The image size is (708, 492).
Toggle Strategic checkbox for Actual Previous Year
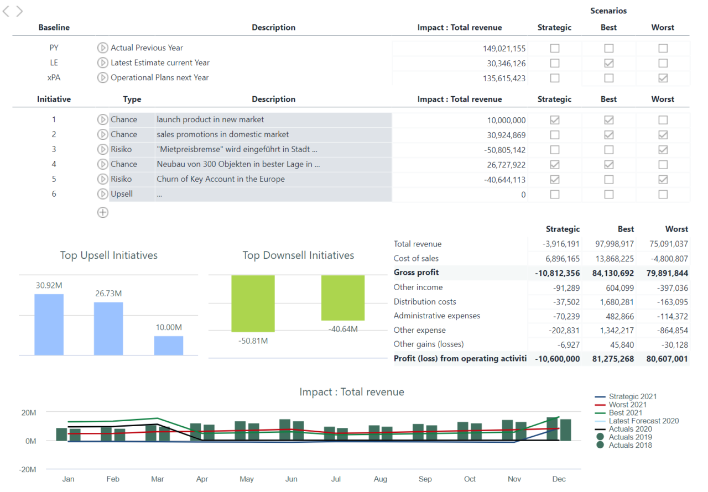point(555,49)
